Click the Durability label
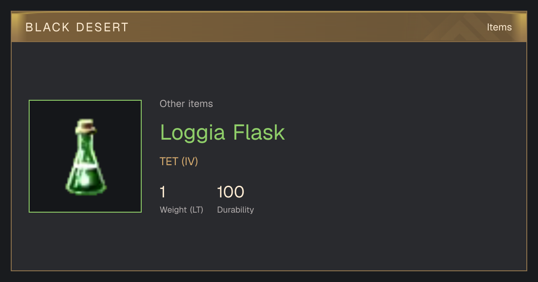Viewport: 538px width, 282px height. click(235, 210)
